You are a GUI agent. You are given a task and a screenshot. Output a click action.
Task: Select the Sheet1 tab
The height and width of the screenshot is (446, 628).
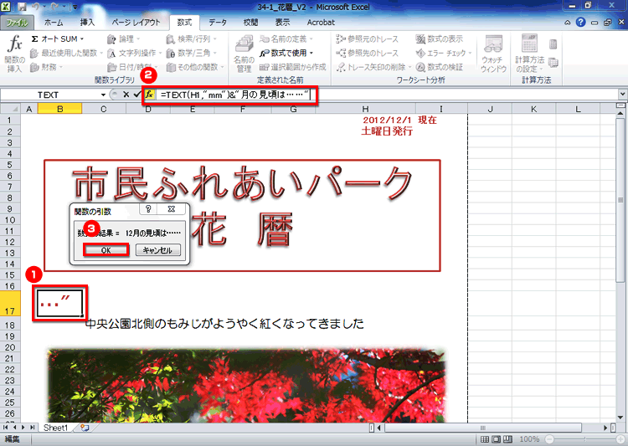click(x=55, y=428)
